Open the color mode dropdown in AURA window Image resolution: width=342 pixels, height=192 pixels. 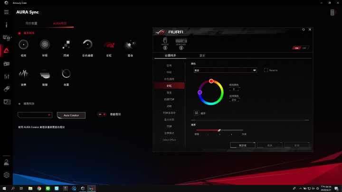(x=225, y=70)
